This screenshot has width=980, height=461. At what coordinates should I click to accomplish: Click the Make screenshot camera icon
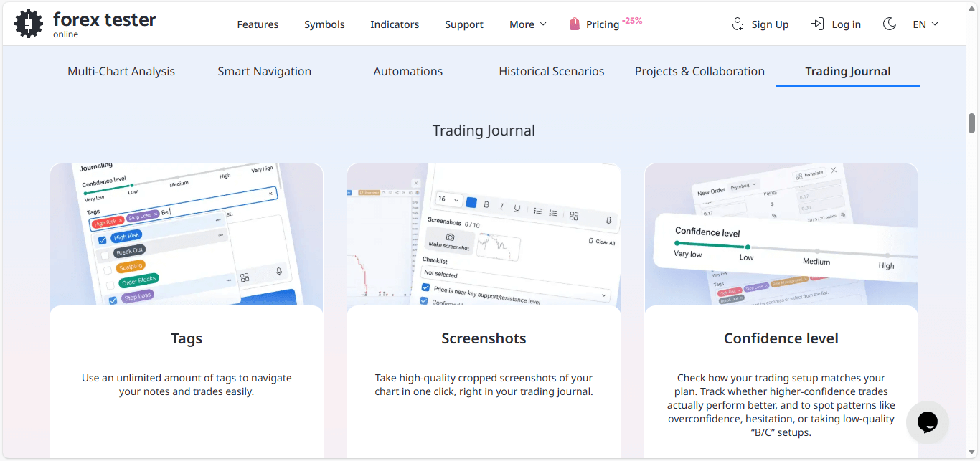coord(450,237)
